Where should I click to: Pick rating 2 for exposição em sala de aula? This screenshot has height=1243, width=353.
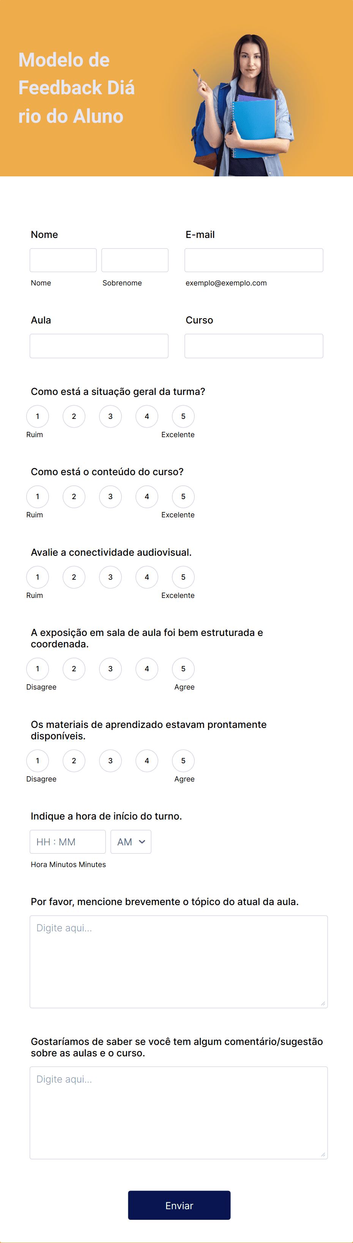74,668
